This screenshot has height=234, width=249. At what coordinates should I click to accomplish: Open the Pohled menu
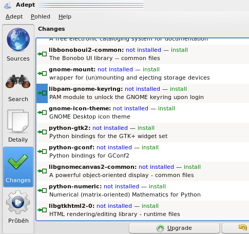(x=41, y=16)
